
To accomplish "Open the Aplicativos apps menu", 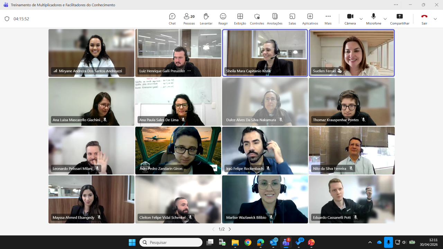I will pyautogui.click(x=310, y=19).
